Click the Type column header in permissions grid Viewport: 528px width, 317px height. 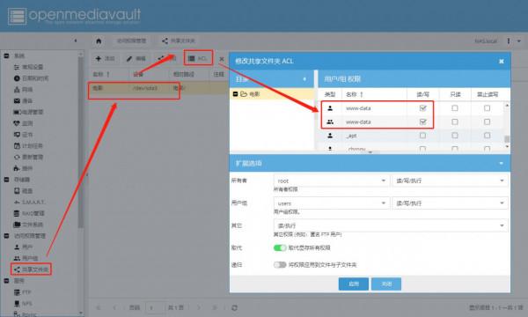click(x=330, y=94)
